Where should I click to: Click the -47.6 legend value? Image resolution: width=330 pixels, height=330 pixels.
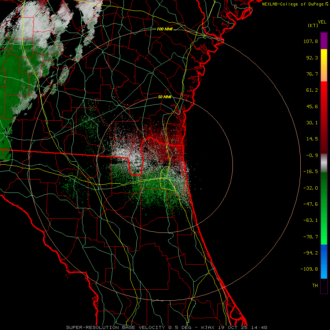[311, 204]
